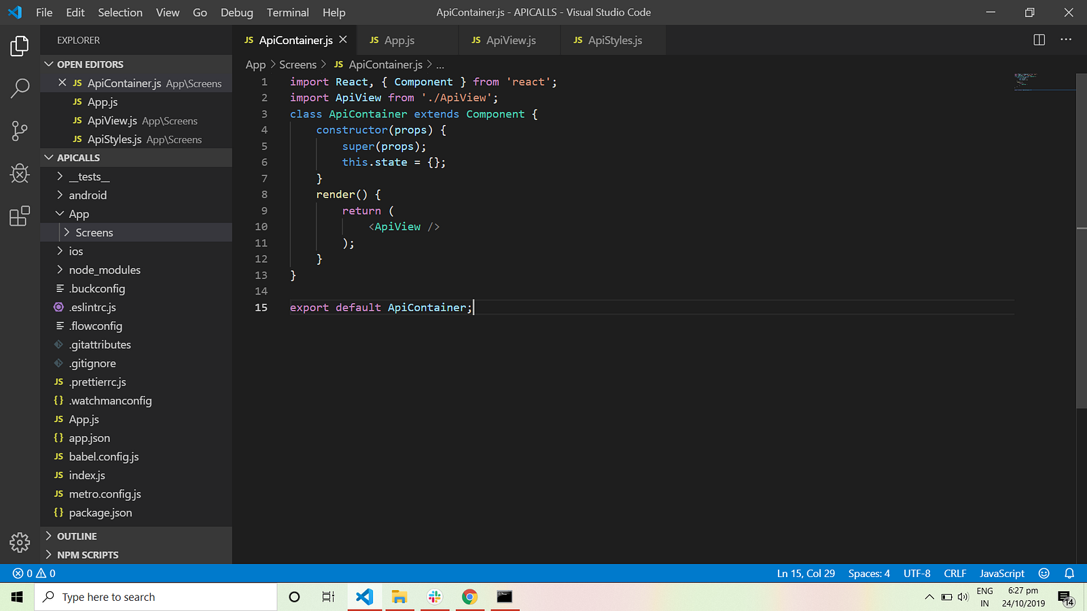The height and width of the screenshot is (611, 1087).
Task: Expand the node_modules folder
Action: 136,270
